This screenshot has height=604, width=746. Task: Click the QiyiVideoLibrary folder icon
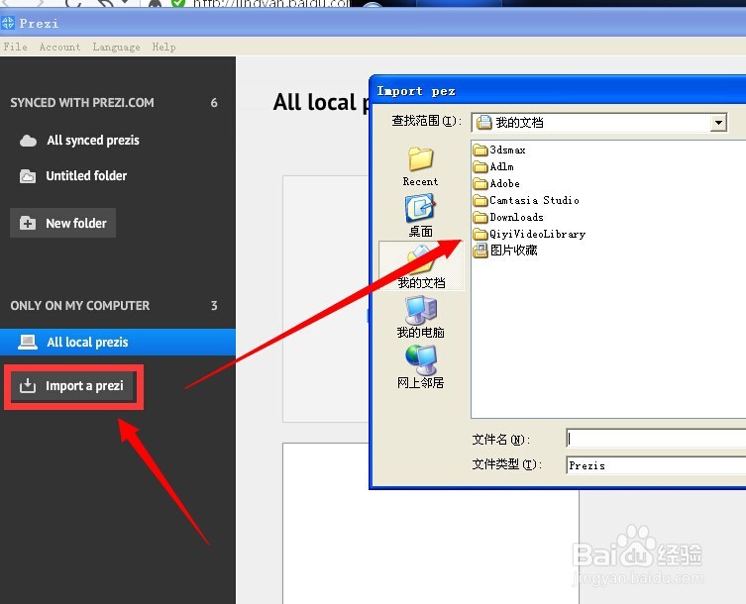click(480, 234)
